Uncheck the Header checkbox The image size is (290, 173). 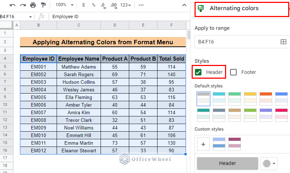198,72
